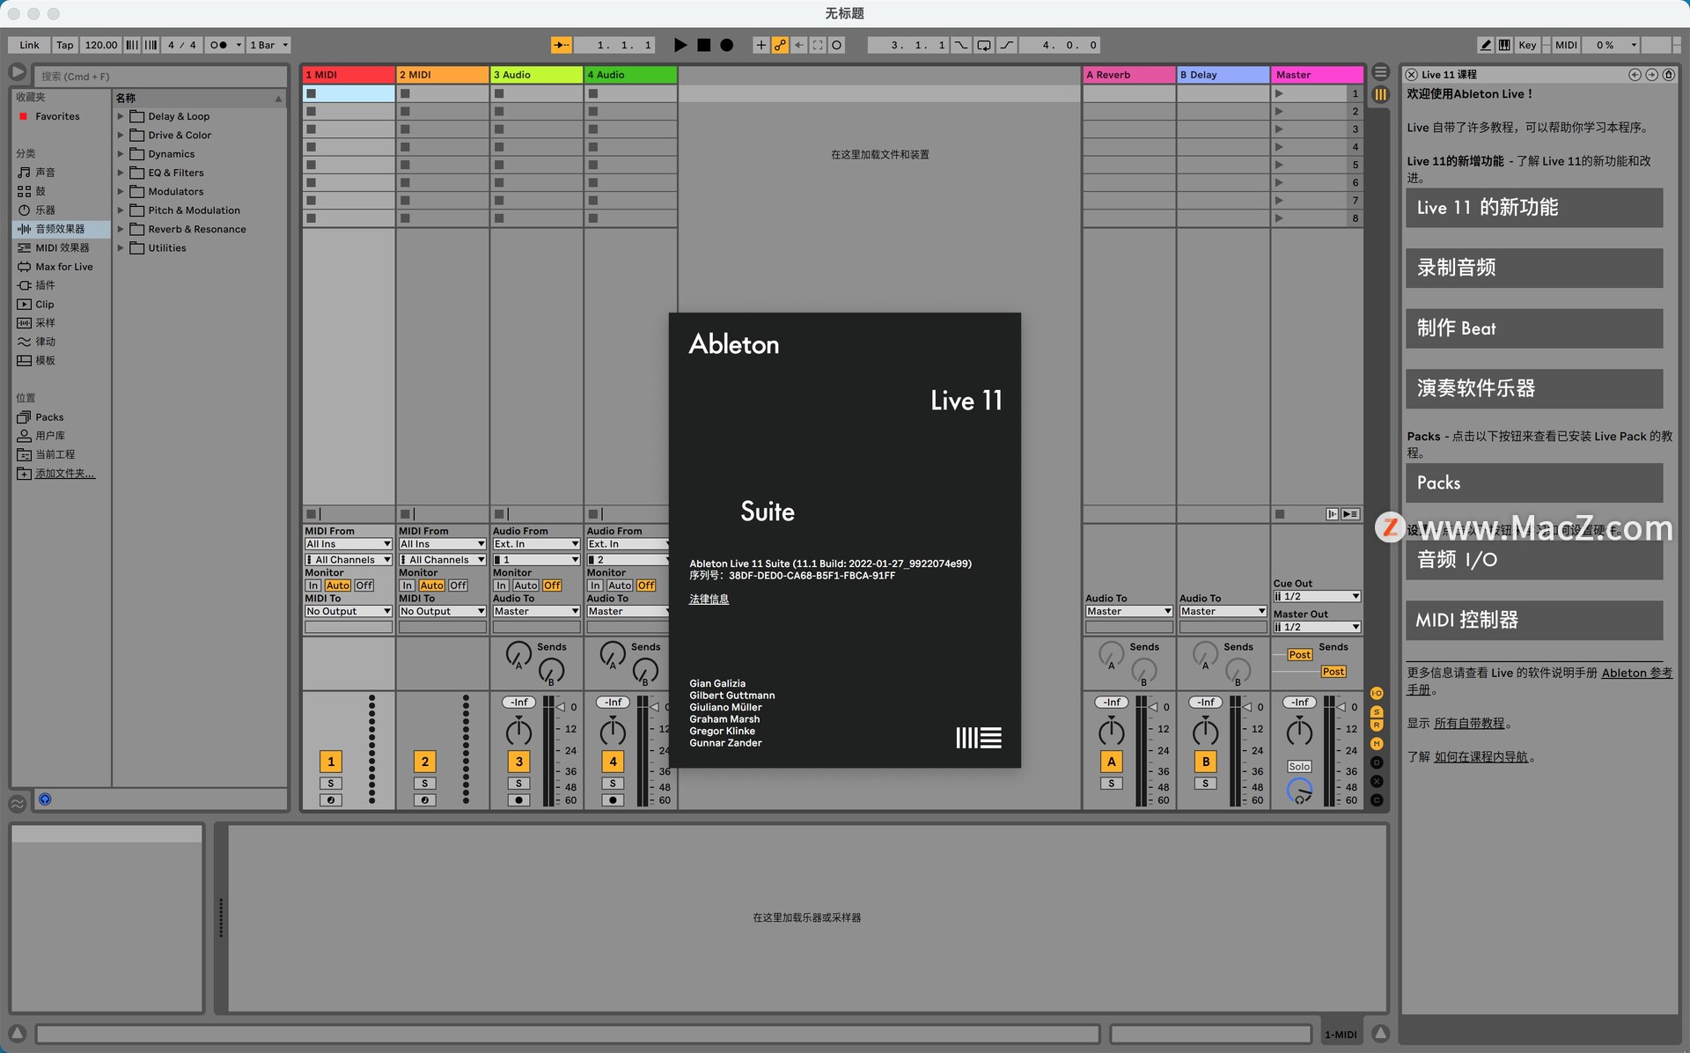Select the Session View vertical-bars icon

(x=1380, y=94)
